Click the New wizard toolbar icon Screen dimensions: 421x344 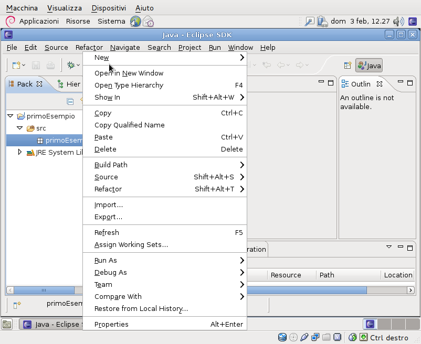16,65
